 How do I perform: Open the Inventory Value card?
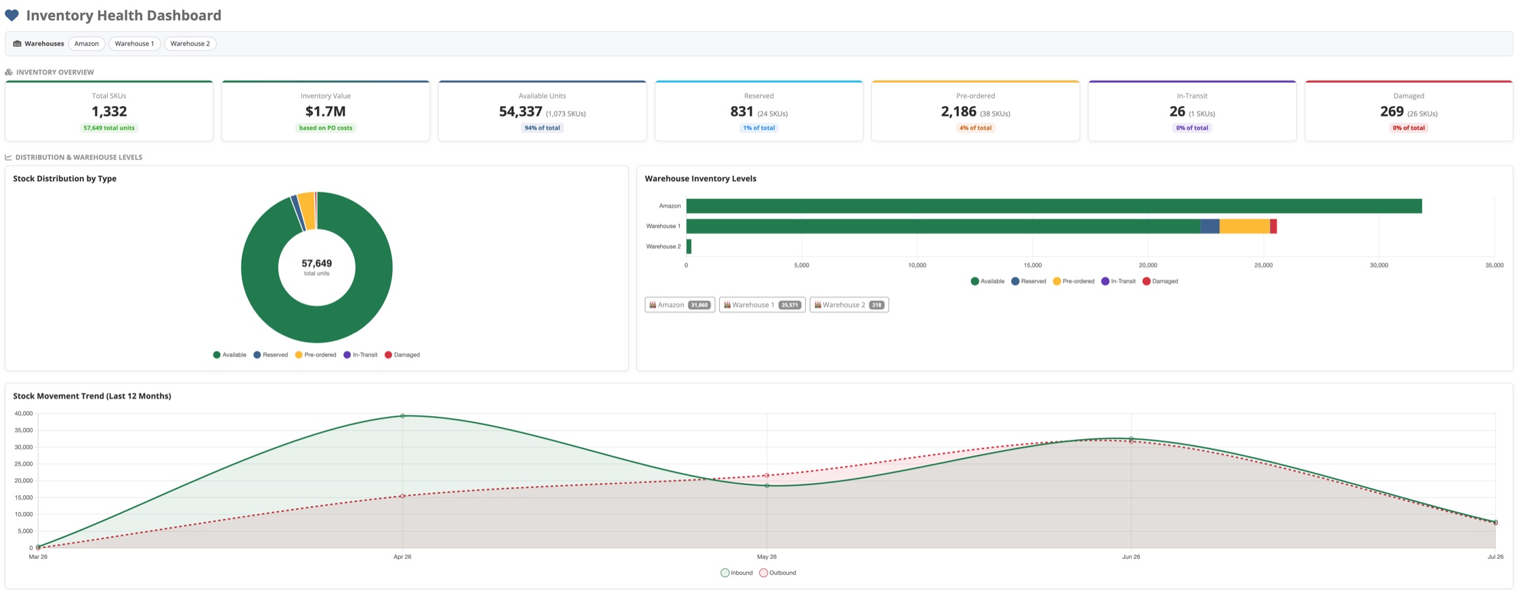point(326,111)
